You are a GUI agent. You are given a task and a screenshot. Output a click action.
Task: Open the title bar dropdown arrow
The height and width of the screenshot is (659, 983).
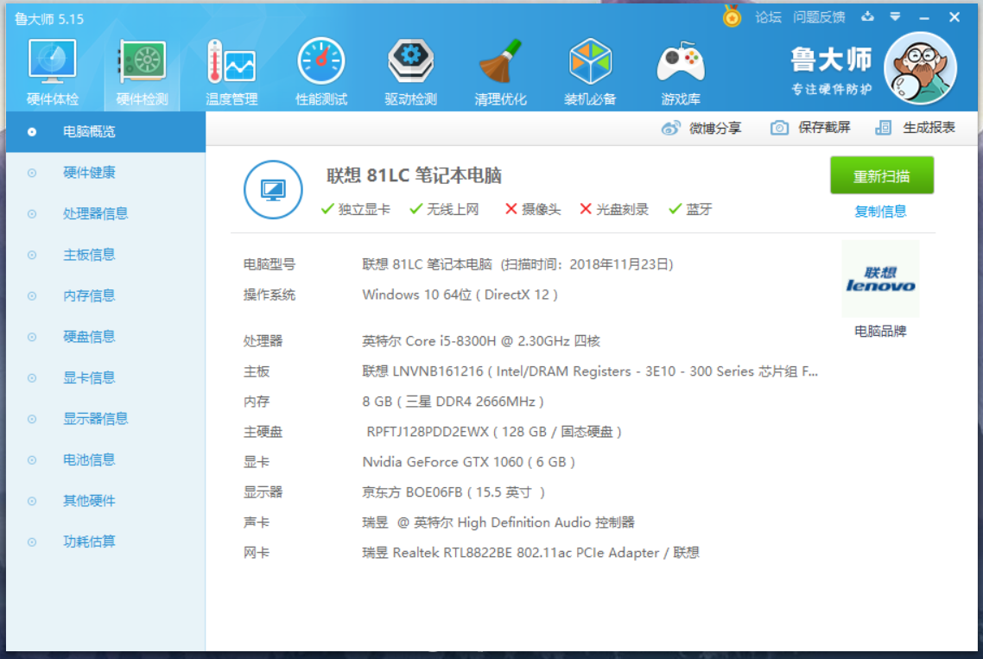point(896,16)
